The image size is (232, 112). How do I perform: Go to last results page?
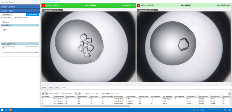pos(79,93)
